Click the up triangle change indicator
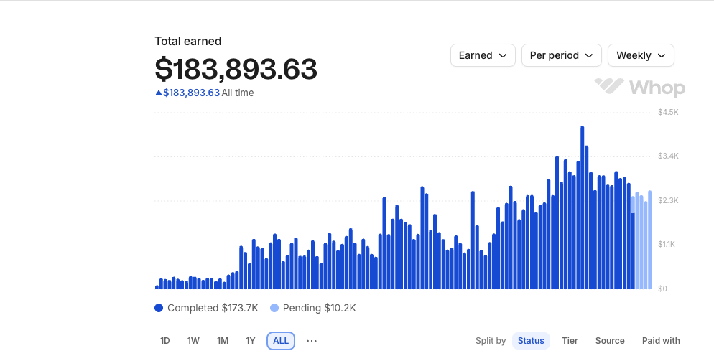 click(x=159, y=93)
